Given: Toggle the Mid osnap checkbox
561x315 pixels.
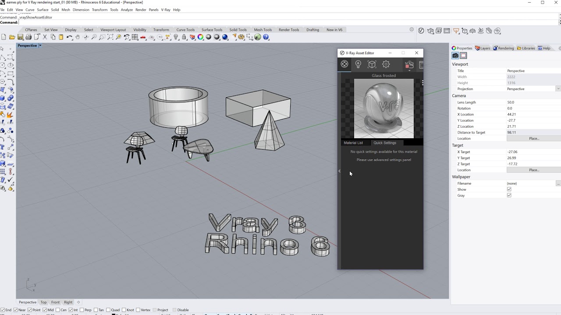Looking at the screenshot, I should click(45, 310).
